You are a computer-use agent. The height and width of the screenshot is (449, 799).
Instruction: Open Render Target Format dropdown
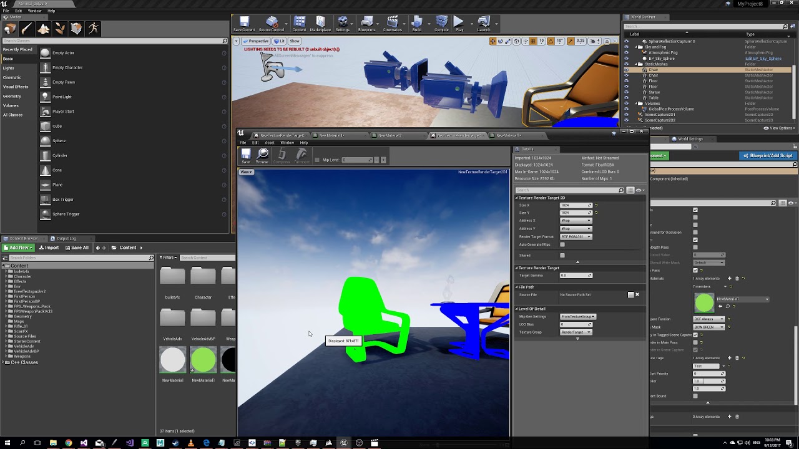(x=576, y=237)
